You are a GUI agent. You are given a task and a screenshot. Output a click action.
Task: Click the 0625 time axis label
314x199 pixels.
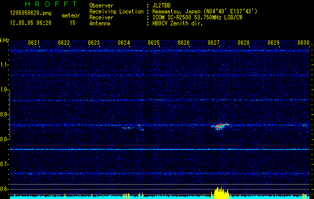(154, 43)
